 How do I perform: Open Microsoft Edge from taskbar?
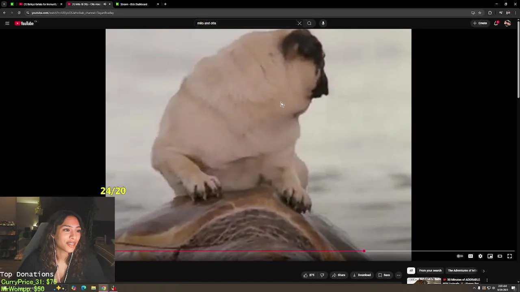pos(84,288)
